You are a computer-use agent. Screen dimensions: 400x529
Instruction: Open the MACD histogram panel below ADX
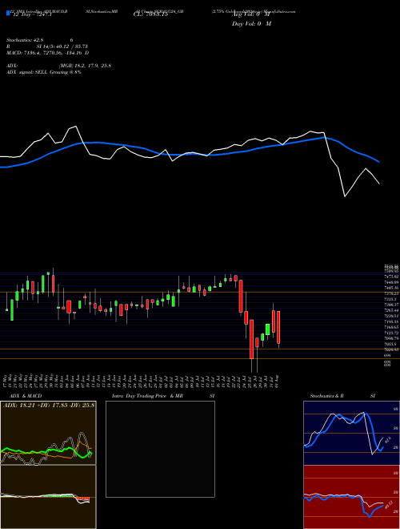[x=48, y=497]
